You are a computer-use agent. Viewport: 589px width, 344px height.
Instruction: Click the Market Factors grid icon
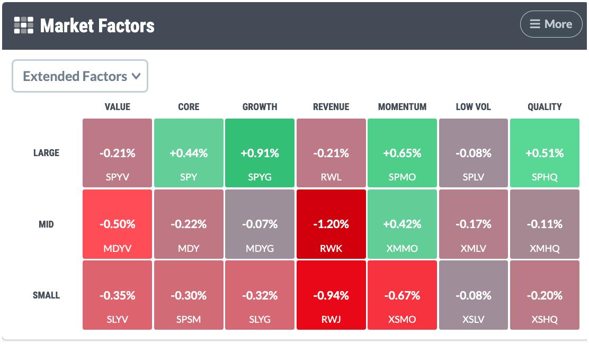[24, 25]
